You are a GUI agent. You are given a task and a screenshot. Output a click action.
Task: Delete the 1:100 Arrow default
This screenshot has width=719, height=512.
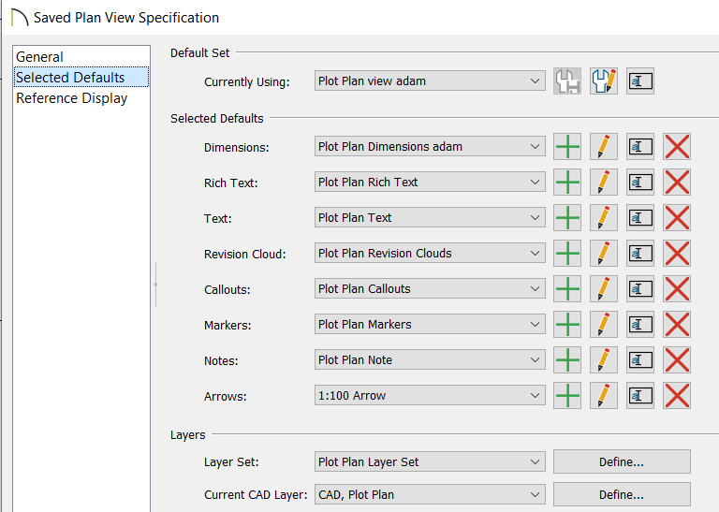point(677,396)
